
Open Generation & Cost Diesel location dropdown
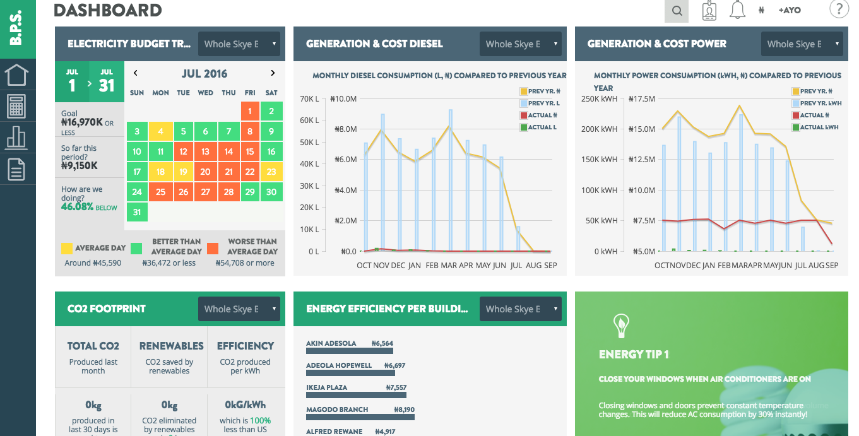pyautogui.click(x=521, y=44)
